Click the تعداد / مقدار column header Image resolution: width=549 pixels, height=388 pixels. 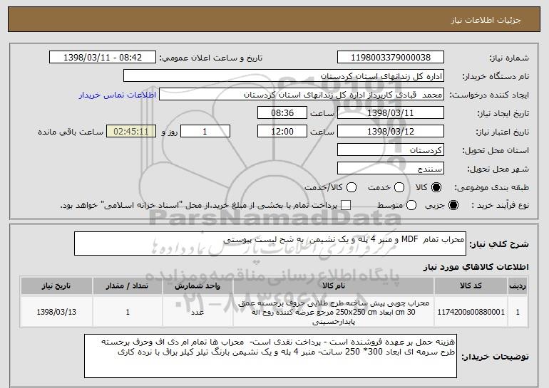[x=128, y=286]
